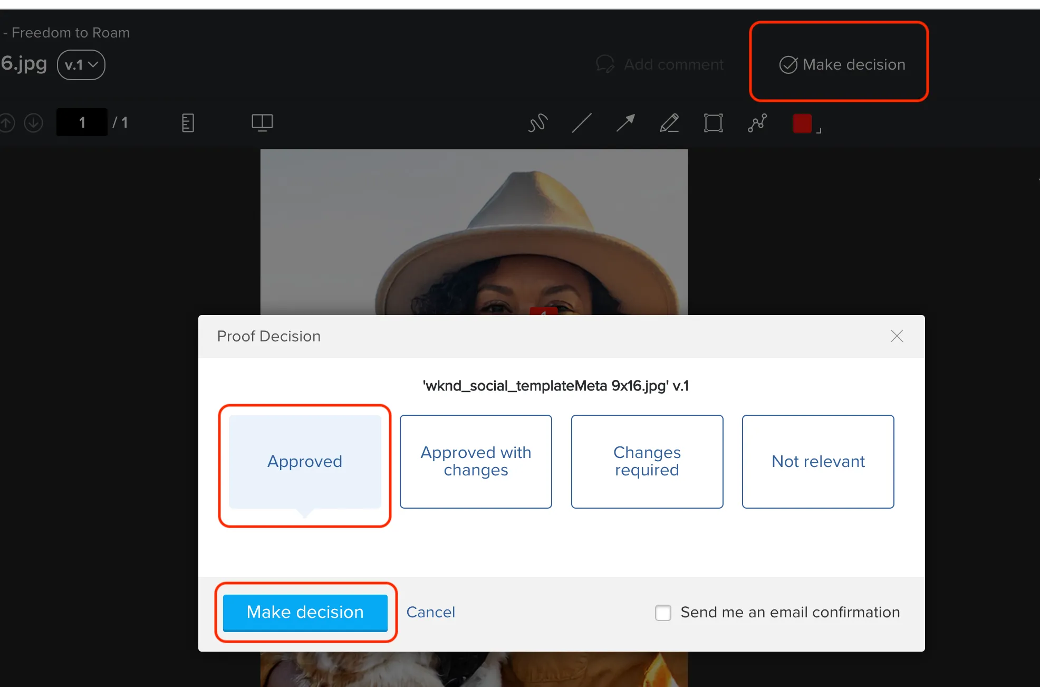Click the proof filename text in dialog
Image resolution: width=1040 pixels, height=687 pixels.
click(x=556, y=386)
